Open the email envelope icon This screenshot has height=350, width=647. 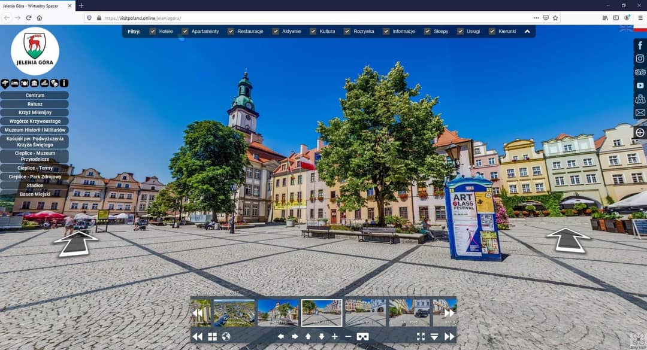click(x=640, y=112)
